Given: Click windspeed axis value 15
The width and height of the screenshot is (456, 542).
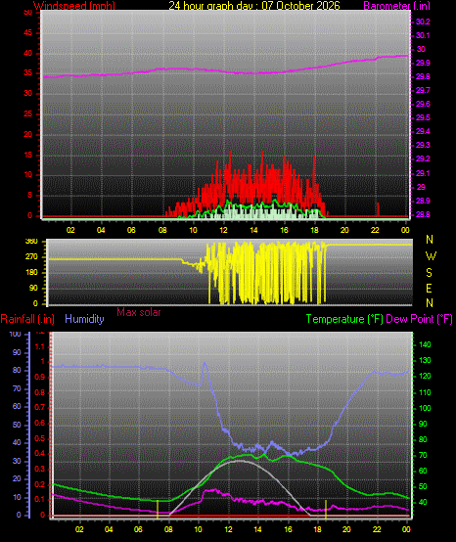Looking at the screenshot, I should tap(27, 155).
